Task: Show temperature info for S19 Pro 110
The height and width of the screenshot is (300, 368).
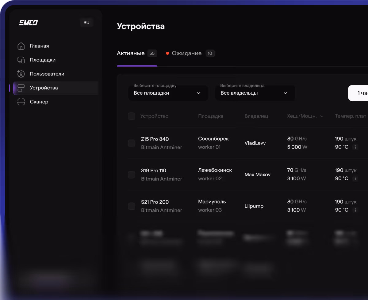Action: point(355,178)
